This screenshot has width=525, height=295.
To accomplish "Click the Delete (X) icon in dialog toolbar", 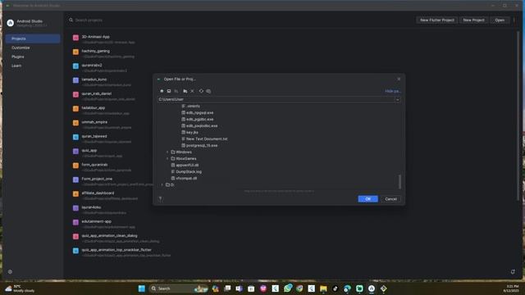I will click(x=193, y=91).
